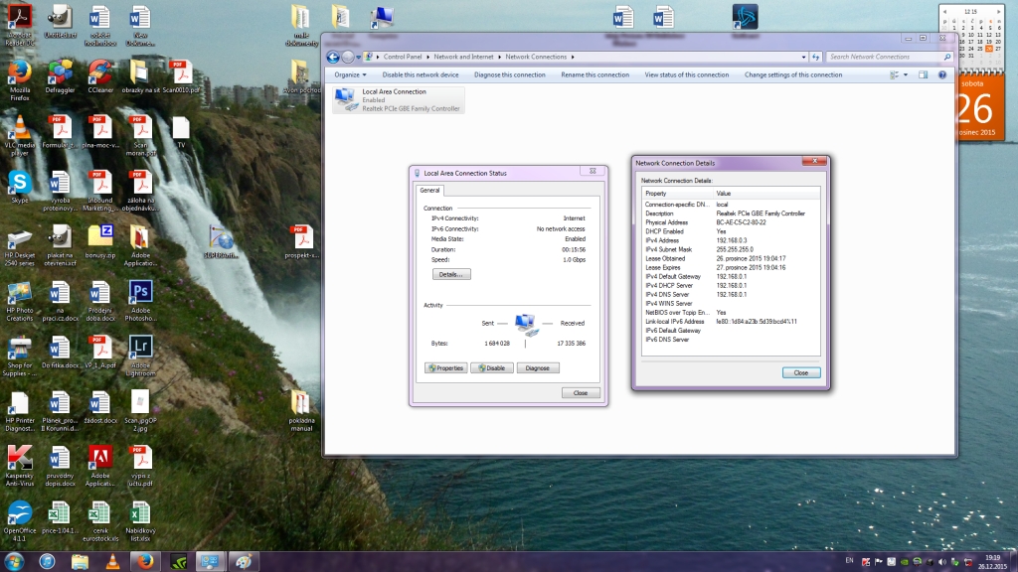This screenshot has height=572, width=1018.
Task: Click the Properties button in the status dialog
Action: (x=445, y=367)
